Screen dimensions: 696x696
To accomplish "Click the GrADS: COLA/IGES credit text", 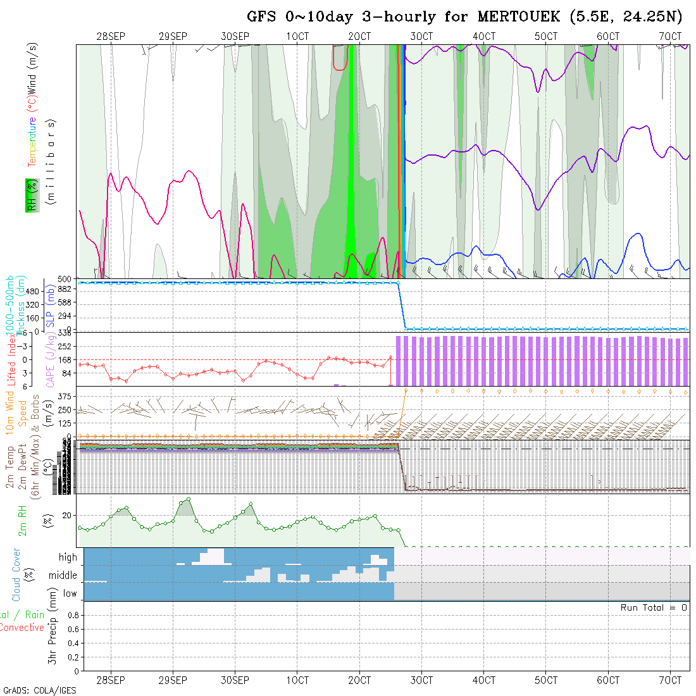I will [39, 690].
